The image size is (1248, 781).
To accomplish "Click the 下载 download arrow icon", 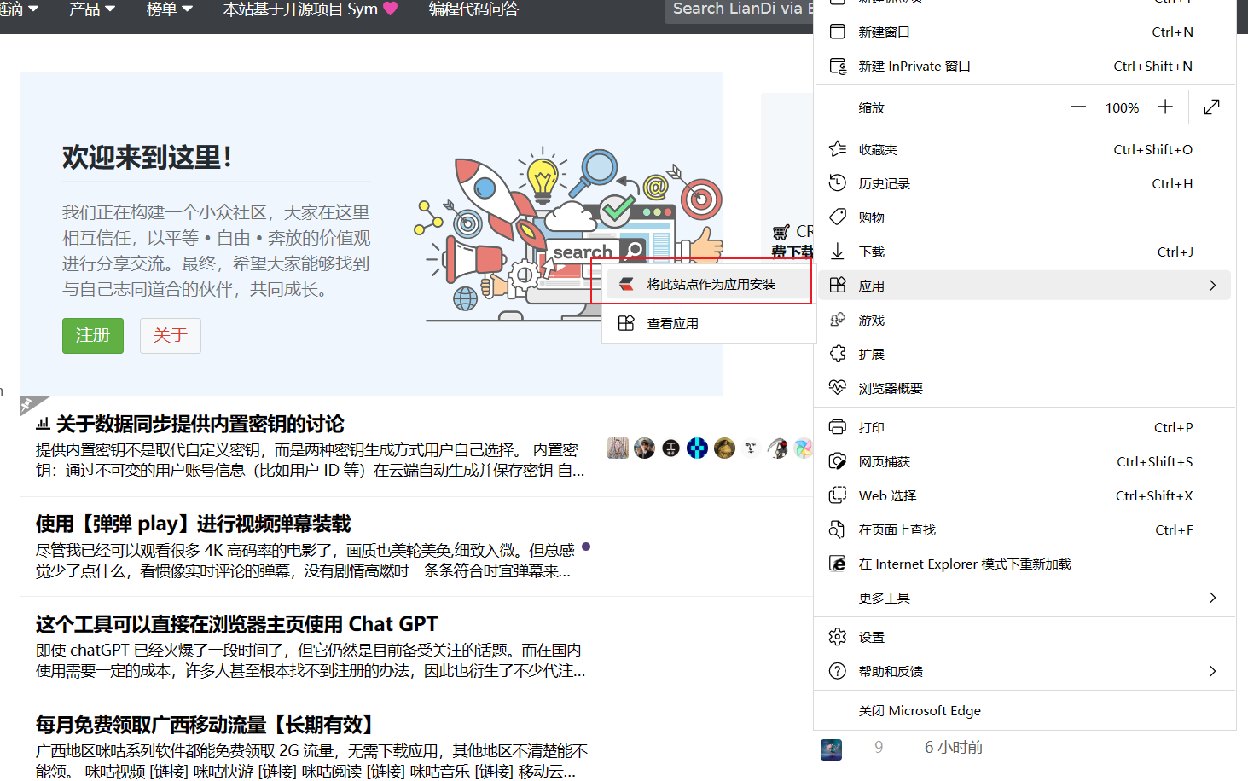I will point(837,252).
